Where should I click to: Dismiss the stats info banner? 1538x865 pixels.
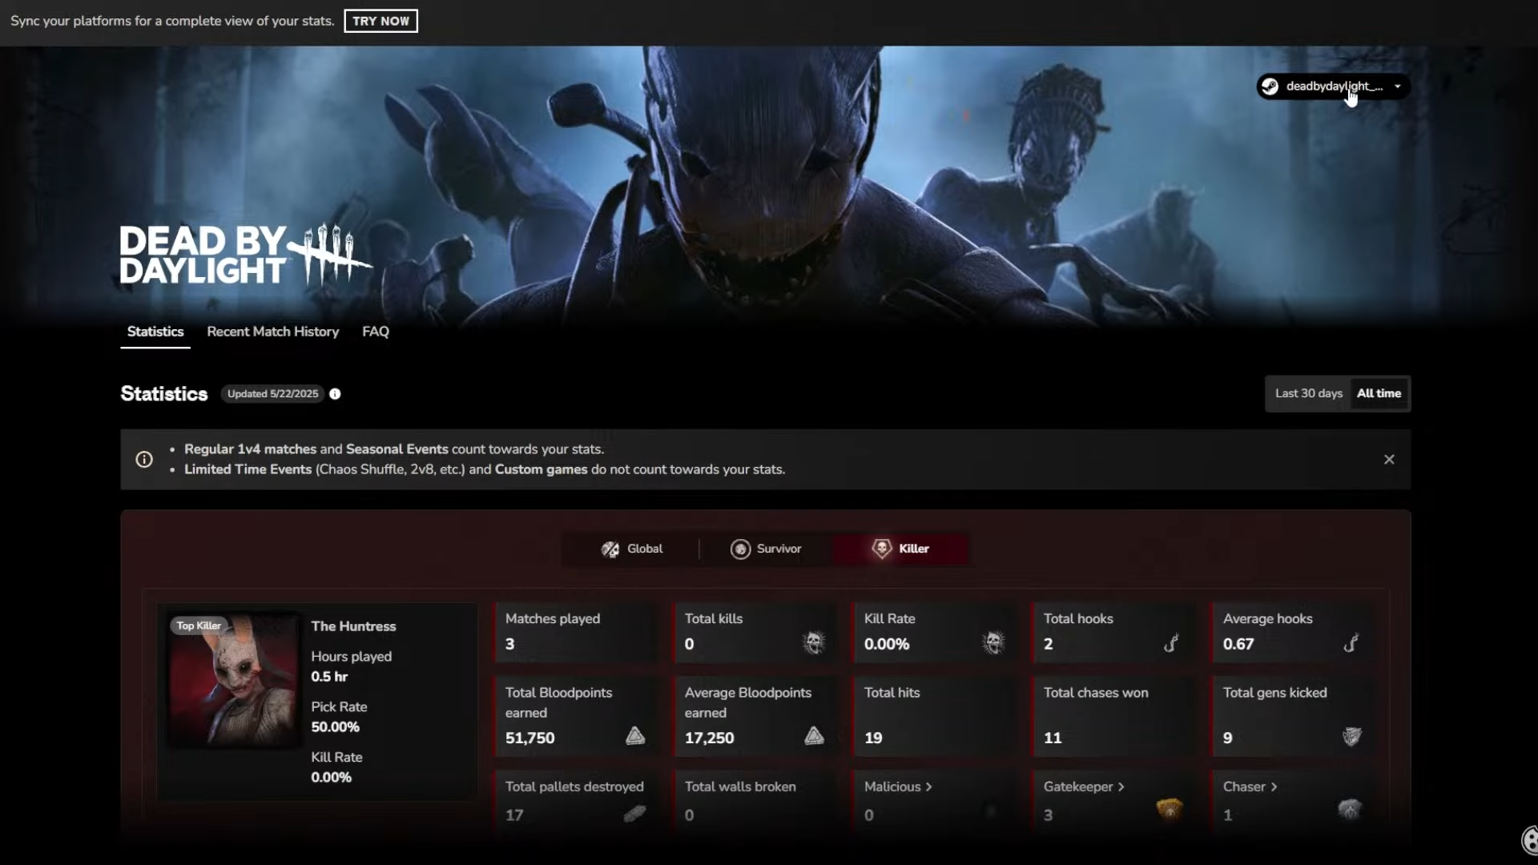[1389, 460]
